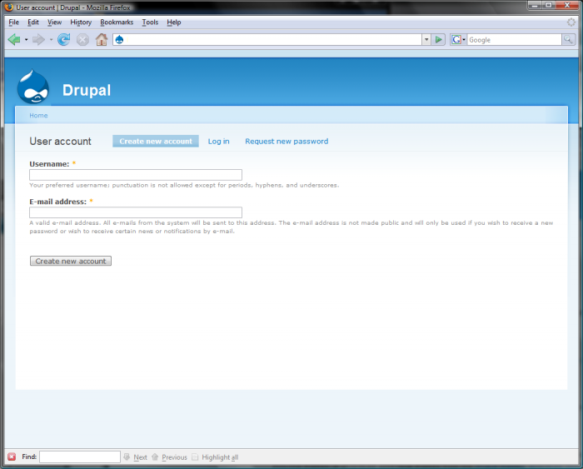Expand the address bar URL dropdown
This screenshot has height=469, width=583.
(x=426, y=39)
